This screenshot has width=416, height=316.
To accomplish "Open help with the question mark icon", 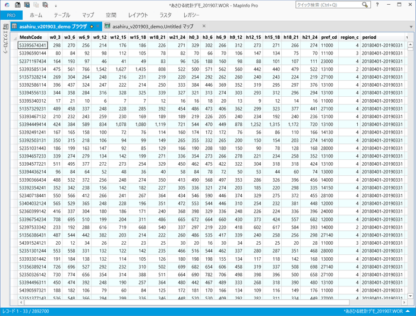I will tap(377, 5).
